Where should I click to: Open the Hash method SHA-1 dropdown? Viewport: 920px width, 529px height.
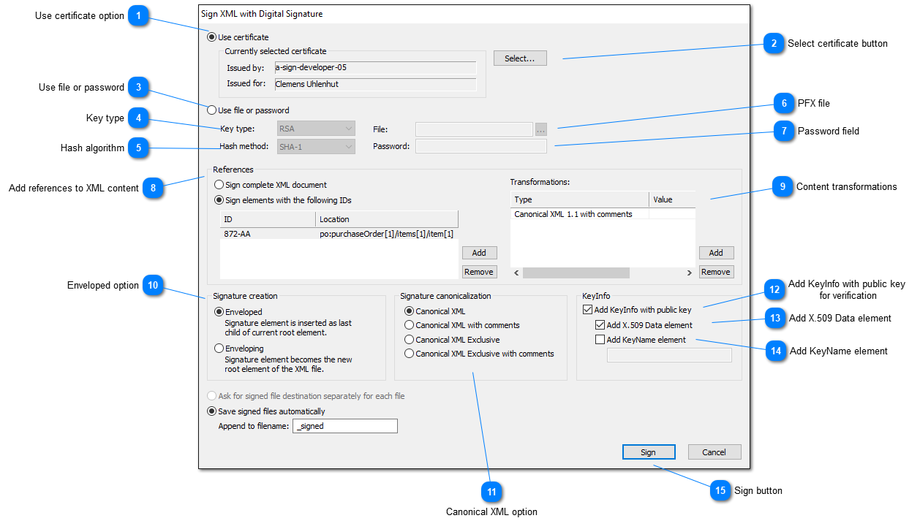pos(316,146)
